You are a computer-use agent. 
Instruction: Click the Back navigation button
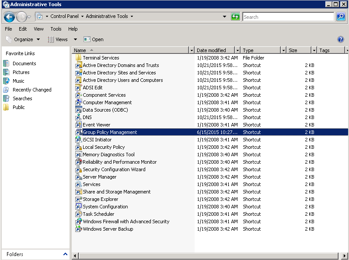coord(9,17)
